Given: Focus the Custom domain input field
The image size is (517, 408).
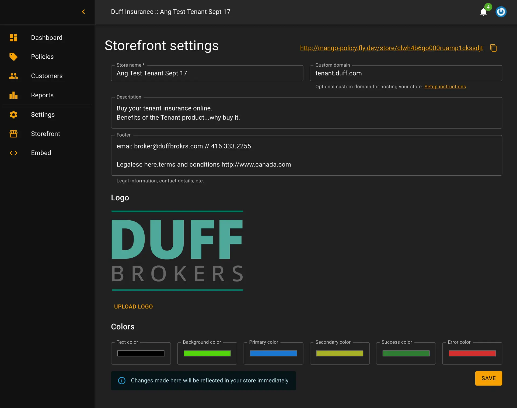Looking at the screenshot, I should click(406, 73).
